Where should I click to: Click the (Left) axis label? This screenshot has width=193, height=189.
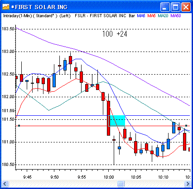[65, 16]
